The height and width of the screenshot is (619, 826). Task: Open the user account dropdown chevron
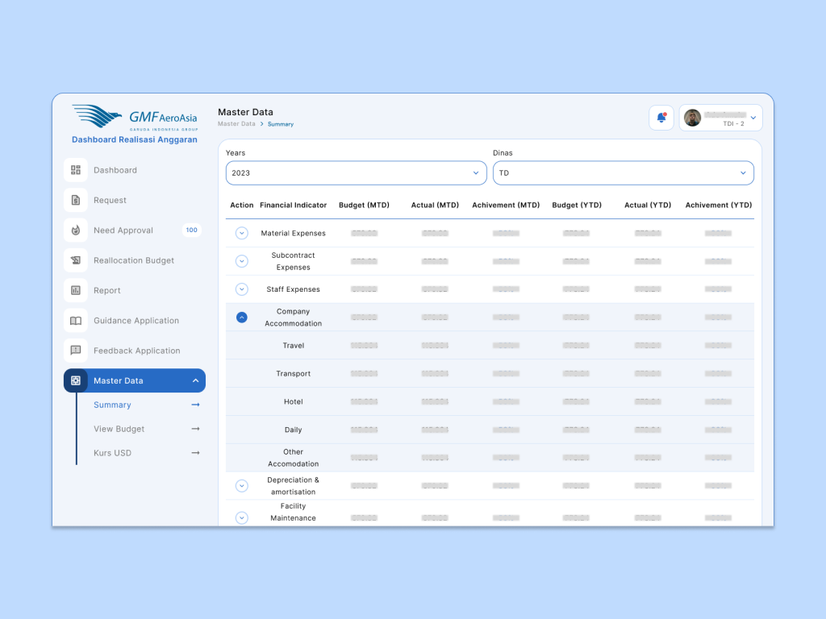tap(753, 118)
